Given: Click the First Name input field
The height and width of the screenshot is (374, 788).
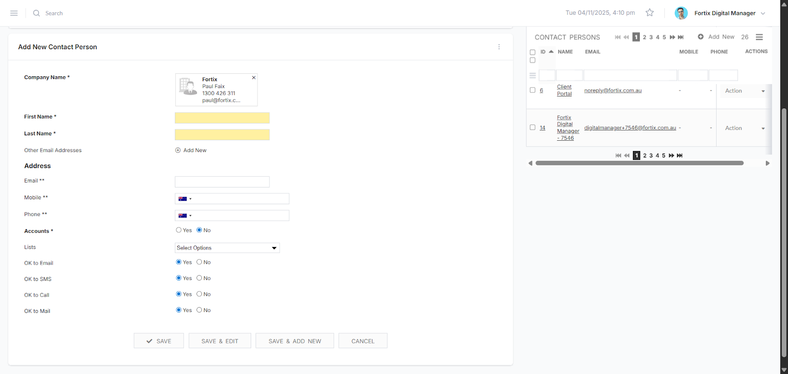Looking at the screenshot, I should click(222, 118).
